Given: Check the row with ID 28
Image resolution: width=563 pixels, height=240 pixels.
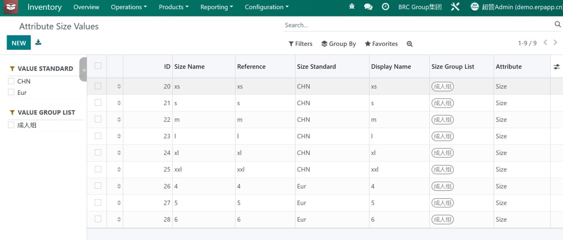Looking at the screenshot, I should pos(98,219).
